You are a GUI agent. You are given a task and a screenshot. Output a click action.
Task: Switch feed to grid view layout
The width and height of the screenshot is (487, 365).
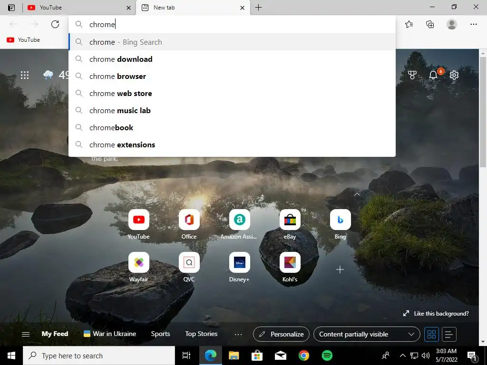point(432,334)
